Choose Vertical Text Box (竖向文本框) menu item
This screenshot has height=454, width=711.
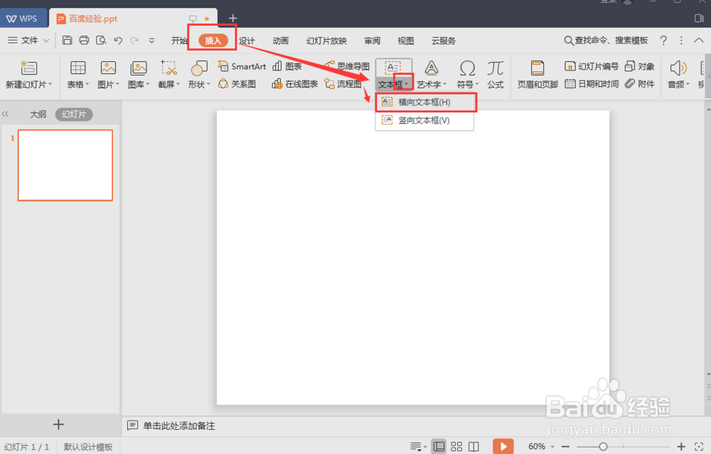pyautogui.click(x=424, y=120)
